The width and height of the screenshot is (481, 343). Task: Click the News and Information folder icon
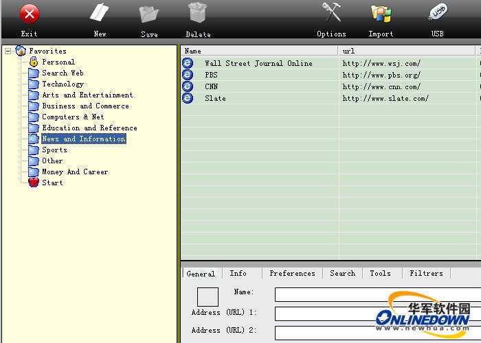(34, 139)
